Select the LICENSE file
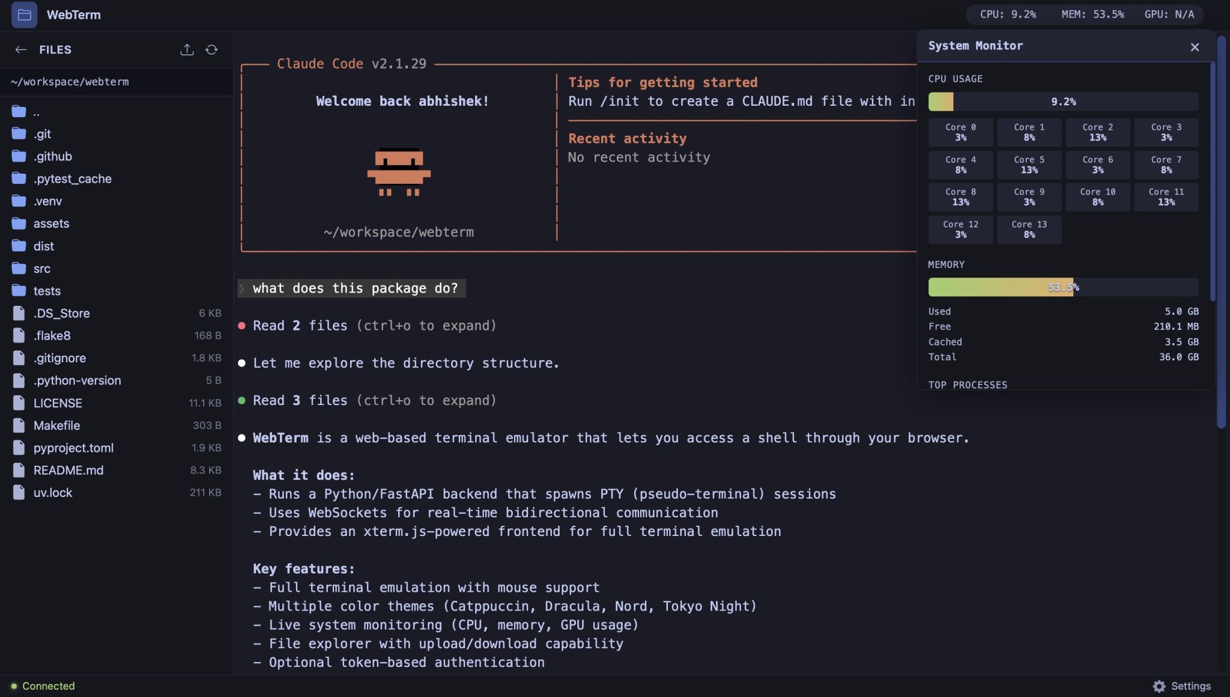This screenshot has height=697, width=1230. [x=117, y=403]
